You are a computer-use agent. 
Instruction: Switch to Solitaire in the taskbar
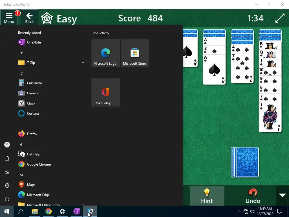click(90, 211)
